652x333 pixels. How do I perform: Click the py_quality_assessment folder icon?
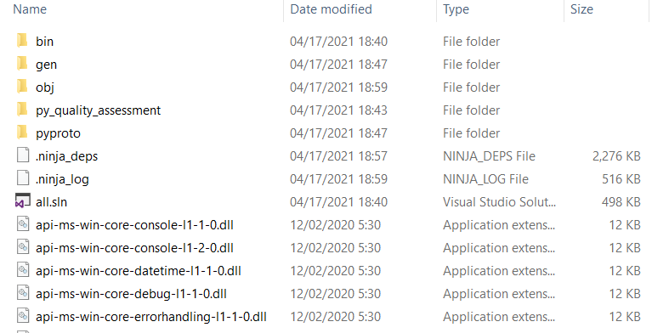22,110
